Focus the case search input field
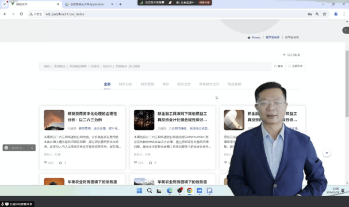Viewport: 349px width, 207px height. pos(155,66)
